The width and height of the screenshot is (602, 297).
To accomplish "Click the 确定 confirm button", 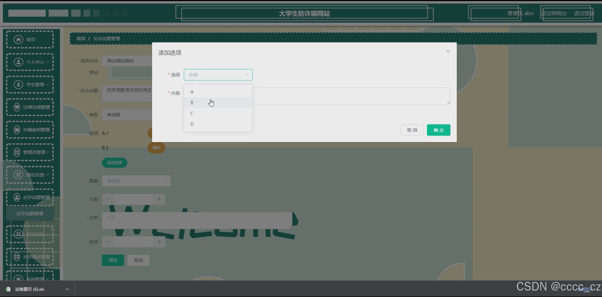I will 438,130.
